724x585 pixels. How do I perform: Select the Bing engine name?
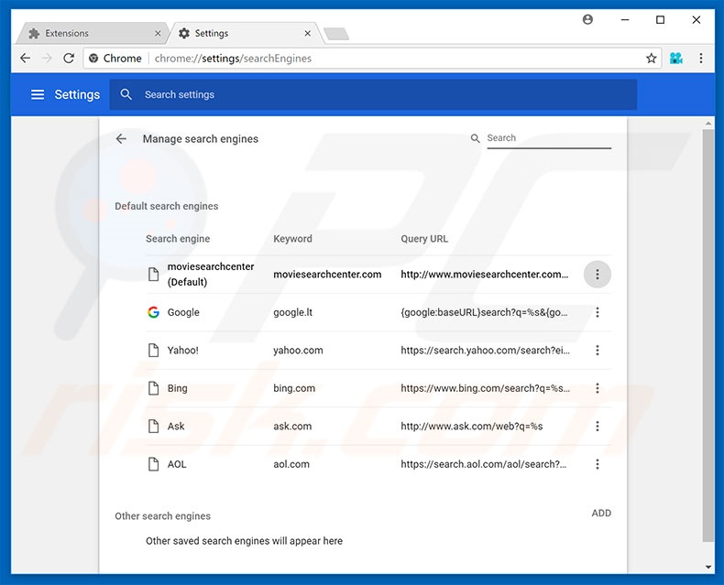tap(177, 388)
